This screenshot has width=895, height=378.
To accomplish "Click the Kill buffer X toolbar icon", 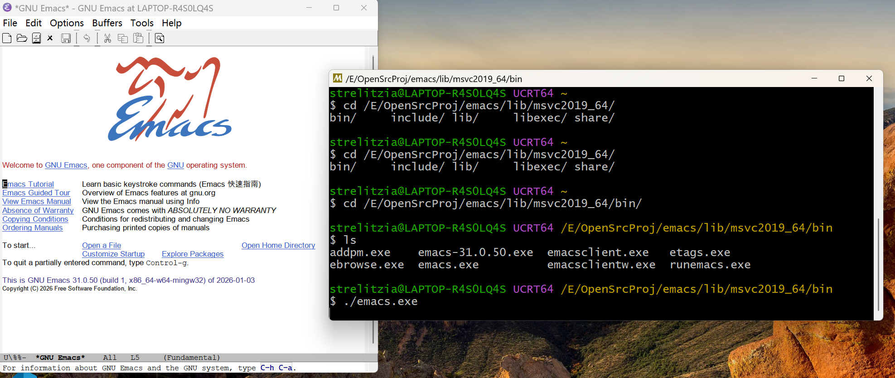I will tap(50, 38).
